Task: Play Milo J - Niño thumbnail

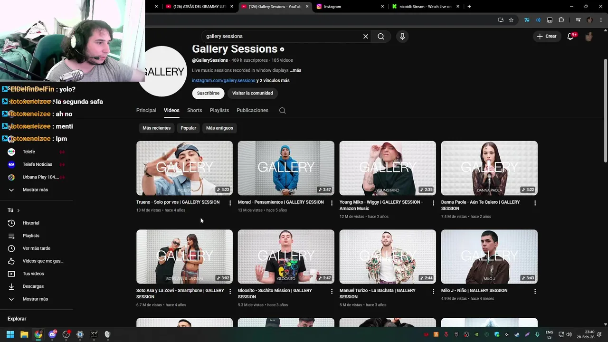Action: [489, 256]
